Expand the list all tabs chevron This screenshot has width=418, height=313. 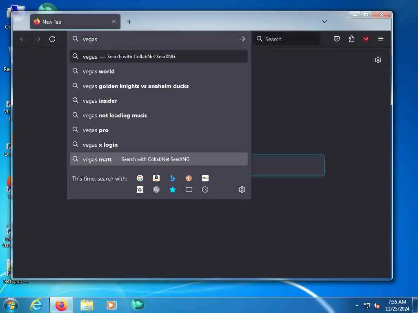pos(325,22)
